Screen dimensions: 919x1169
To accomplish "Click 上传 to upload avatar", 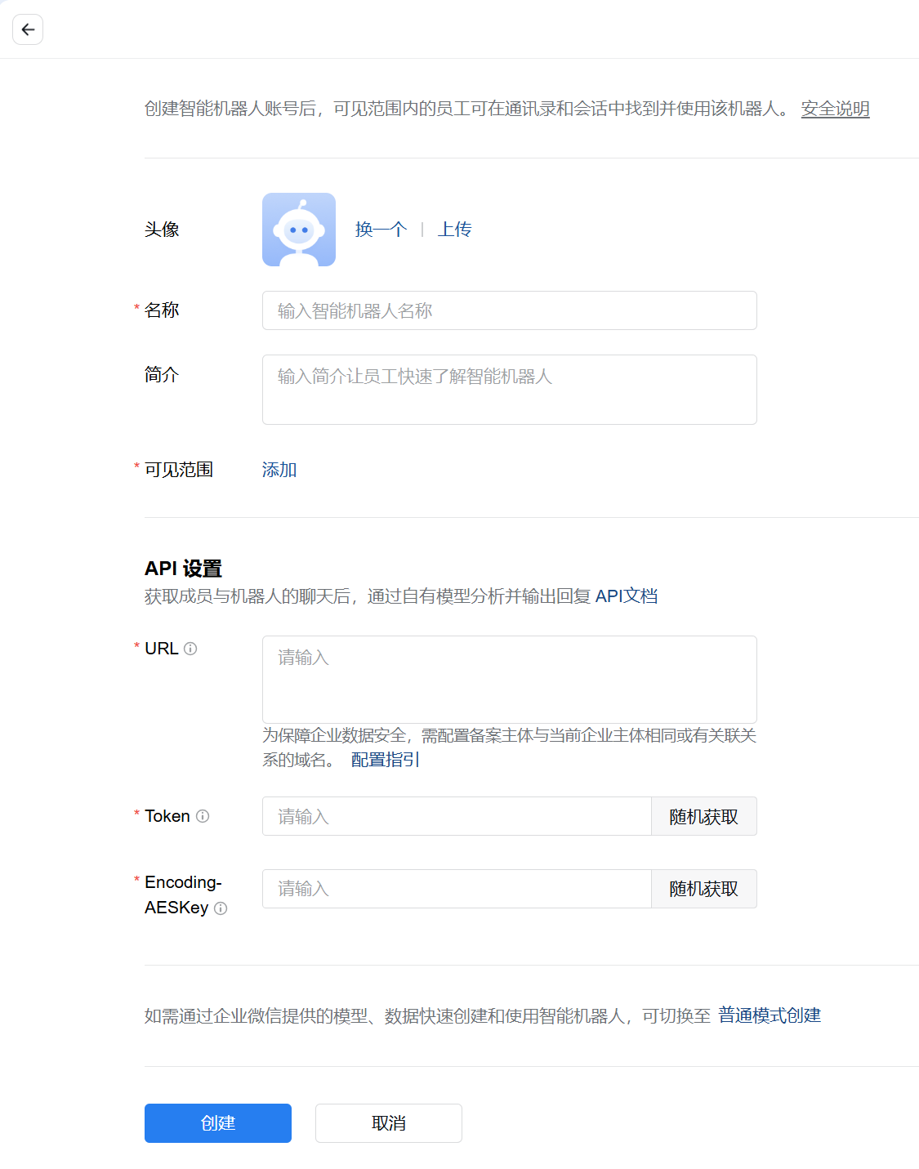I will point(454,230).
